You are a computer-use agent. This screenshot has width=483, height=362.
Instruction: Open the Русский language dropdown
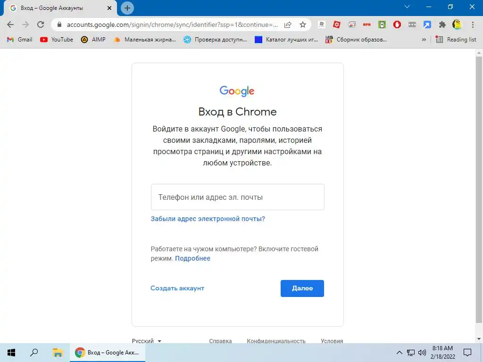147,341
